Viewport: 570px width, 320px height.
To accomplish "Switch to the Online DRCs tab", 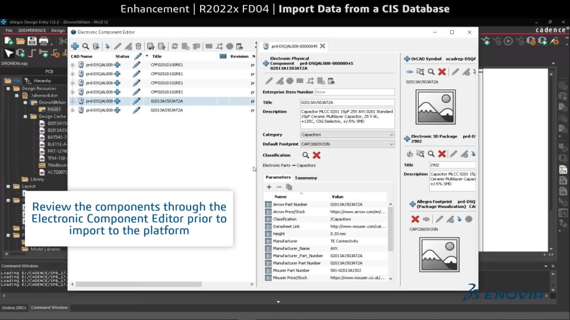I will click(14, 308).
